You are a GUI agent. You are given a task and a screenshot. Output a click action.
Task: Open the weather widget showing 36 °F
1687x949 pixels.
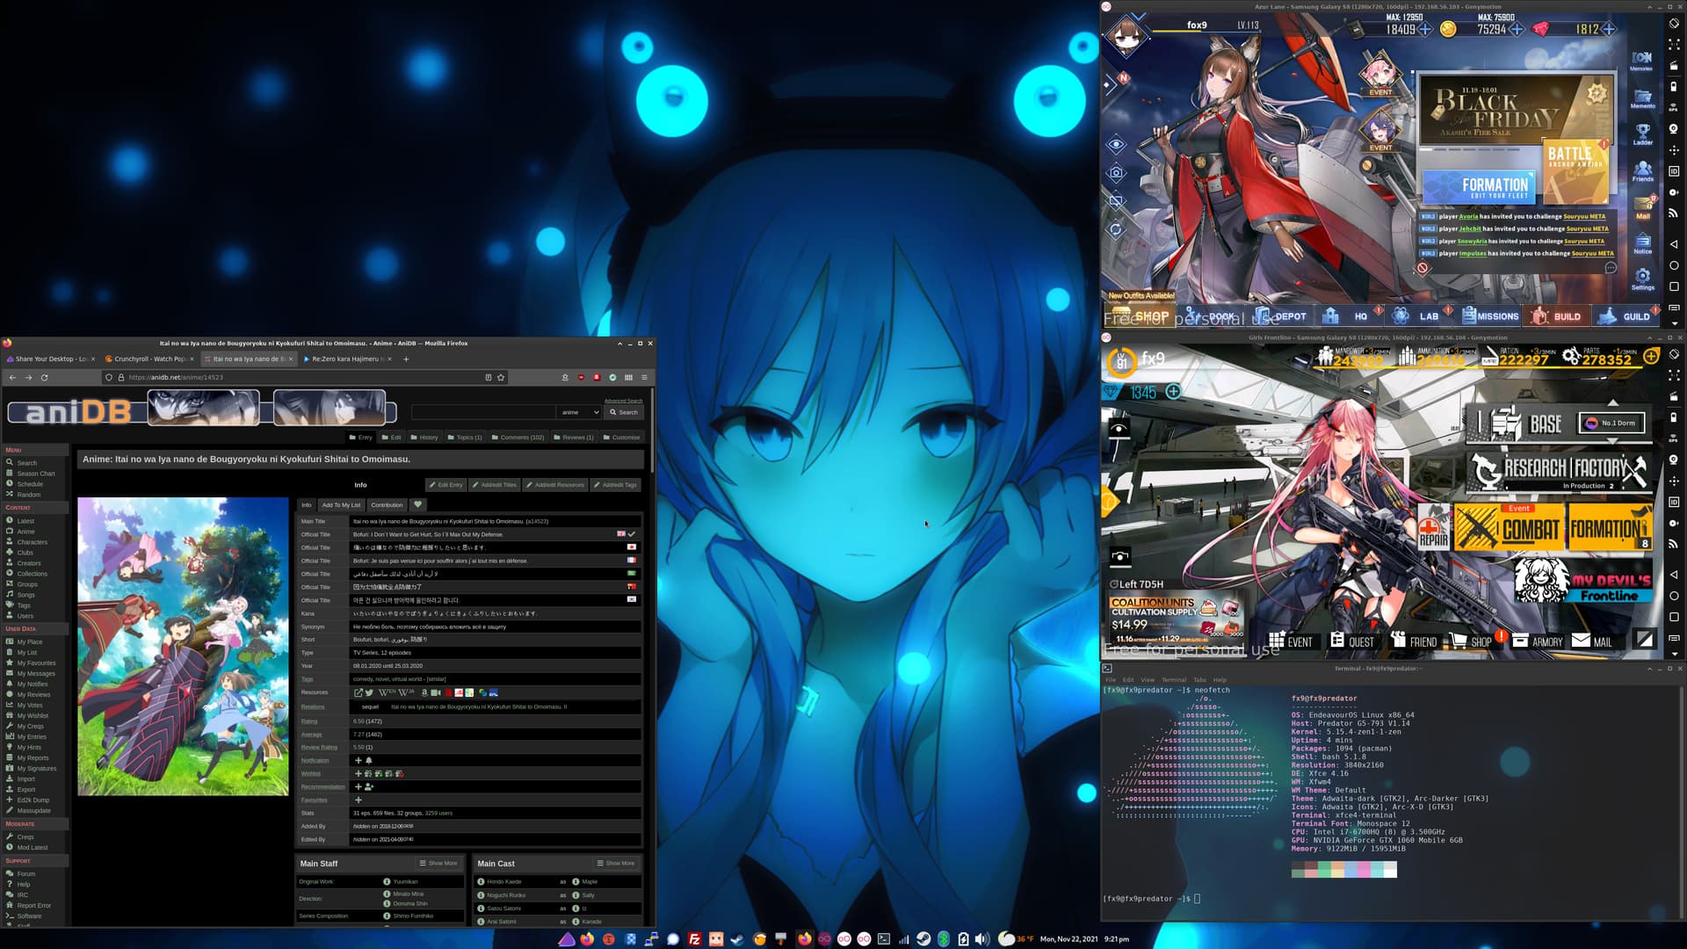(1017, 939)
